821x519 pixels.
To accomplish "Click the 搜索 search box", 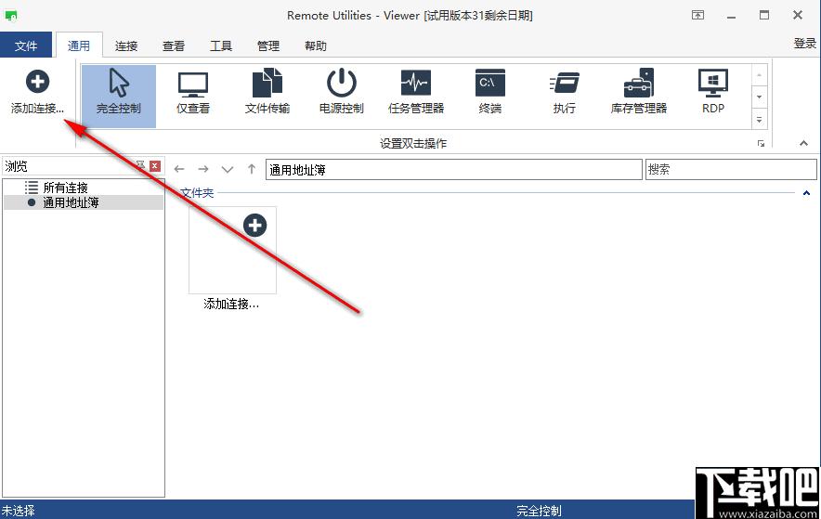I will pyautogui.click(x=731, y=170).
